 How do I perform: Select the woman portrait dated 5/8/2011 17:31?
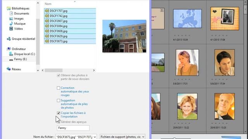pyautogui.click(x=187, y=63)
